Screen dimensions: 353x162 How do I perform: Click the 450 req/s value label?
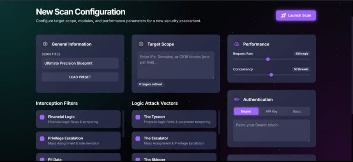coord(302,54)
